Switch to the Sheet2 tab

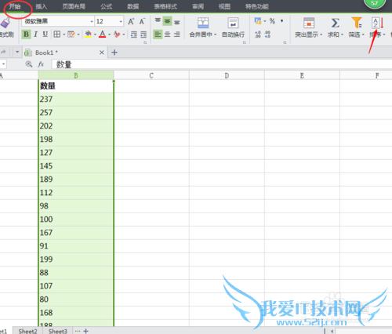point(27,331)
